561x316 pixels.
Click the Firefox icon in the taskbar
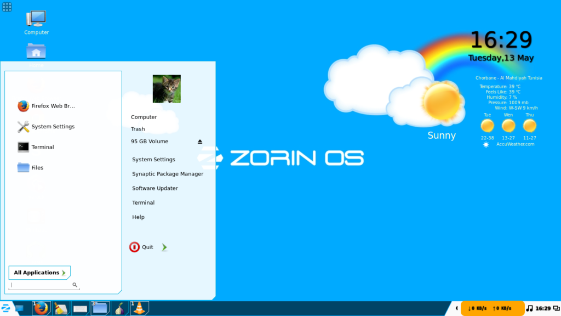point(41,308)
